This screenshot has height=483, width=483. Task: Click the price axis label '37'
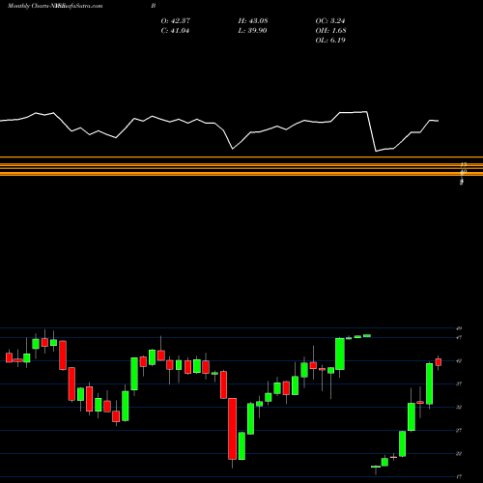pyautogui.click(x=459, y=384)
